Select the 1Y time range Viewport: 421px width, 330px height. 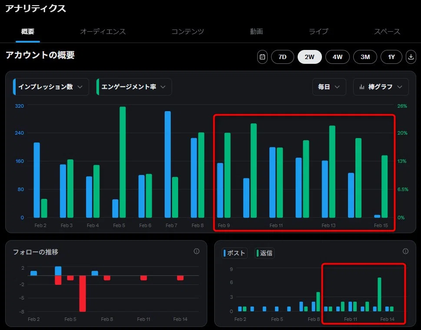pos(391,57)
